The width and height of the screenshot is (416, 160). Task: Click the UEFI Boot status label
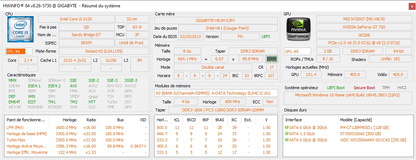point(336,88)
